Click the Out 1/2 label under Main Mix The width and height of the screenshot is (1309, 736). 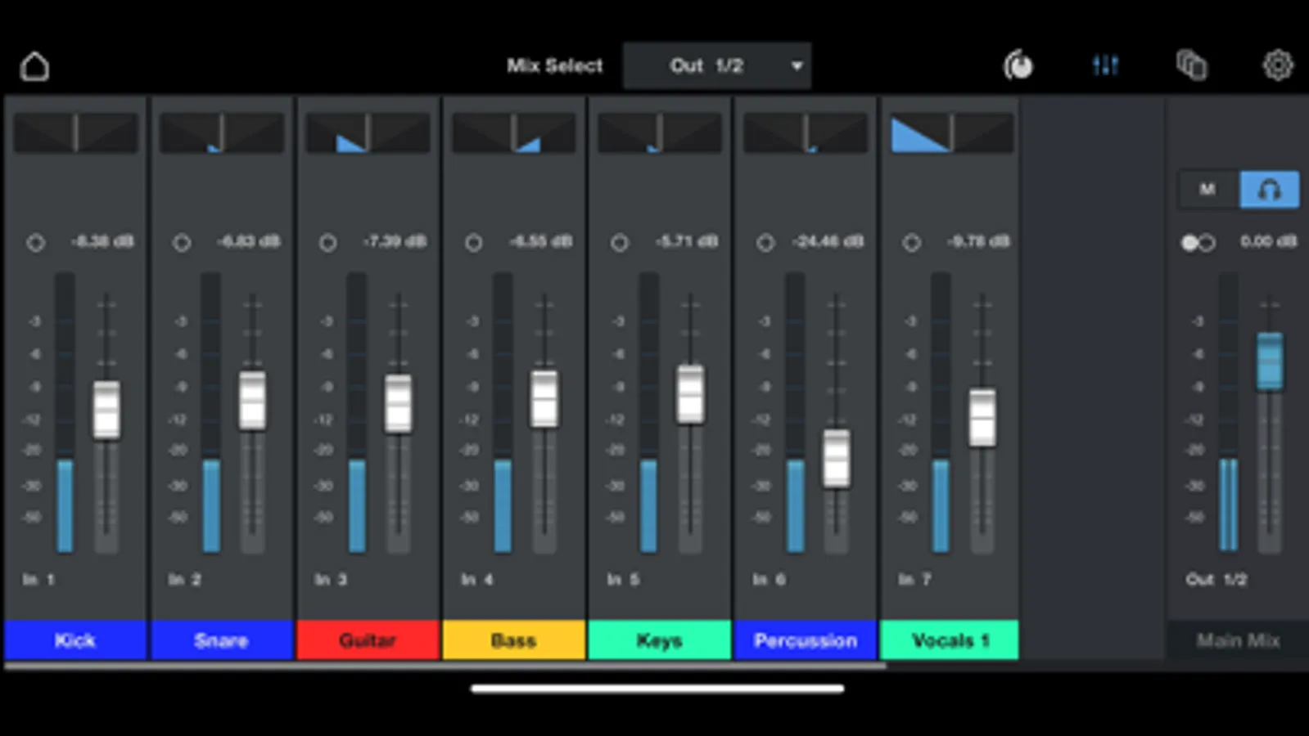[1216, 579]
